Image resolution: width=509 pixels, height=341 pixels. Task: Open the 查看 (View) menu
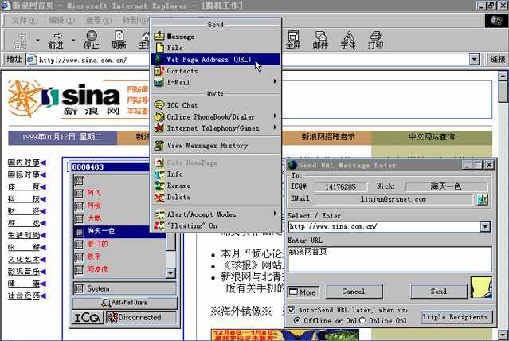(98, 21)
